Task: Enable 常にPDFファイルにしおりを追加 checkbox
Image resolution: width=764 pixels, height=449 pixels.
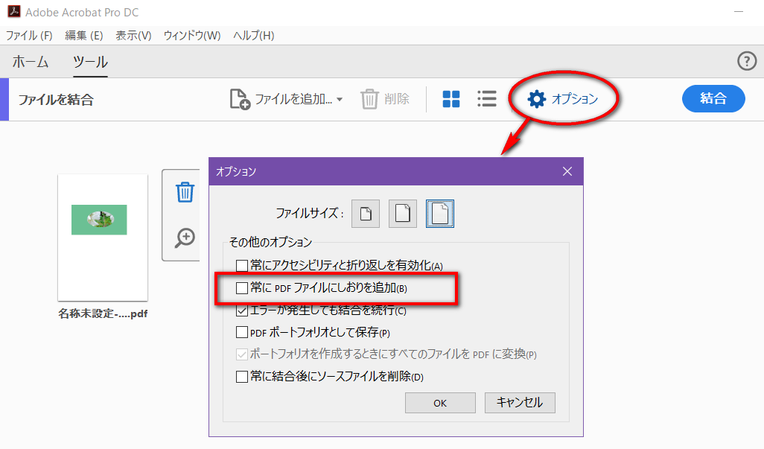Action: (242, 288)
